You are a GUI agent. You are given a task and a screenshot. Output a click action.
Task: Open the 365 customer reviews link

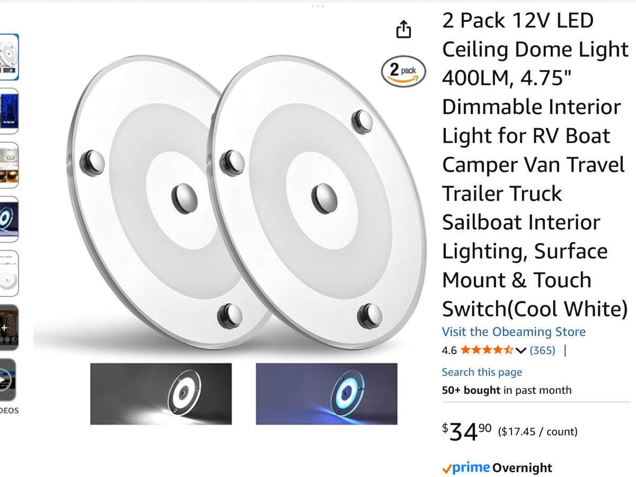click(542, 350)
